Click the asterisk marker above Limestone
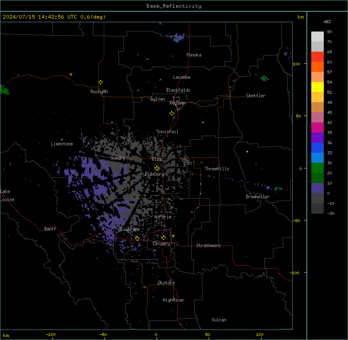 [62, 140]
